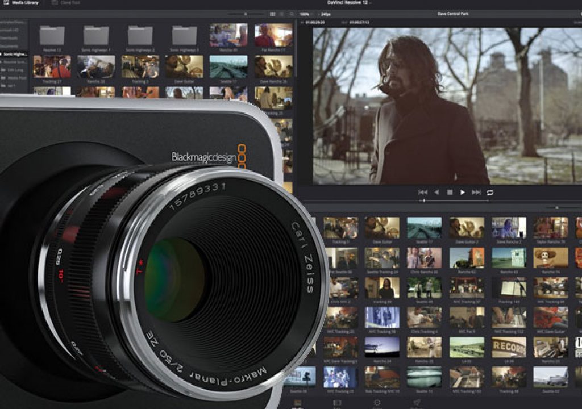
Task: Play the clip in reverse
Action: click(436, 192)
